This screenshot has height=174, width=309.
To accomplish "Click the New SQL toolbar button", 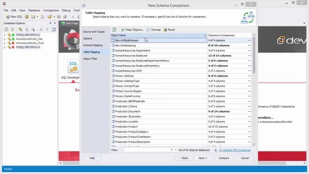I will click(x=14, y=17).
